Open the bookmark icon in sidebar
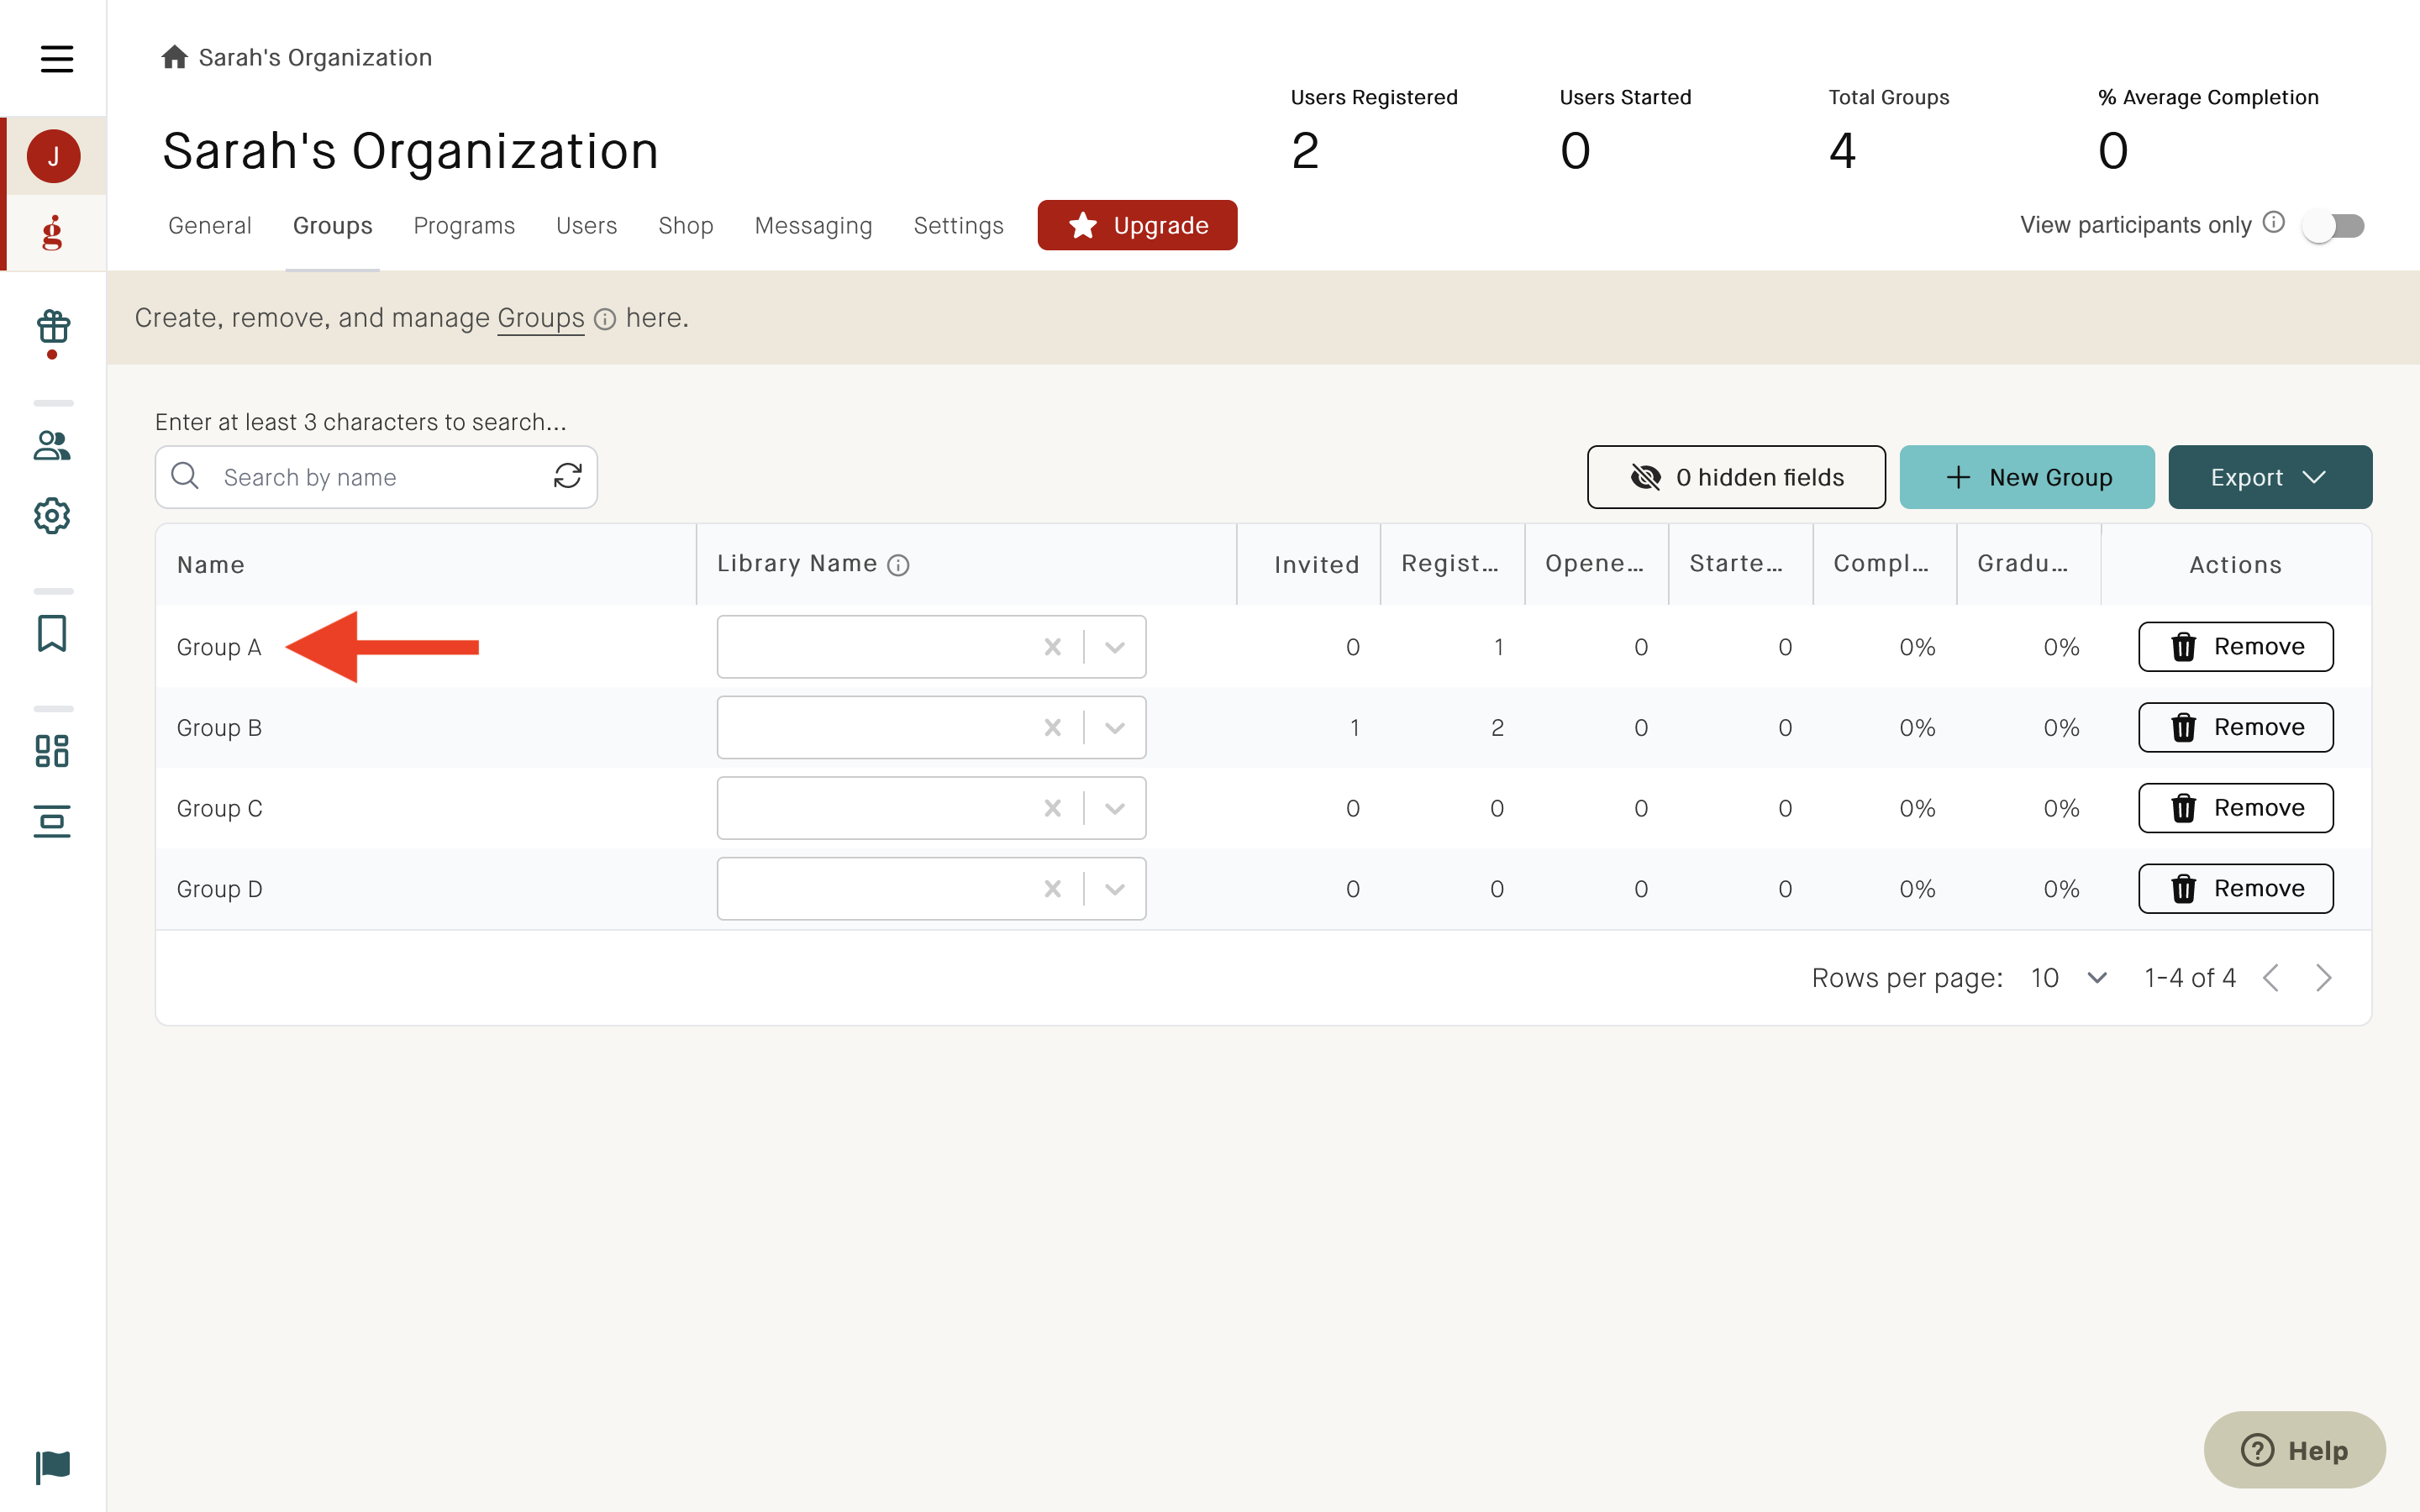Image resolution: width=2420 pixels, height=1512 pixels. coord(52,633)
